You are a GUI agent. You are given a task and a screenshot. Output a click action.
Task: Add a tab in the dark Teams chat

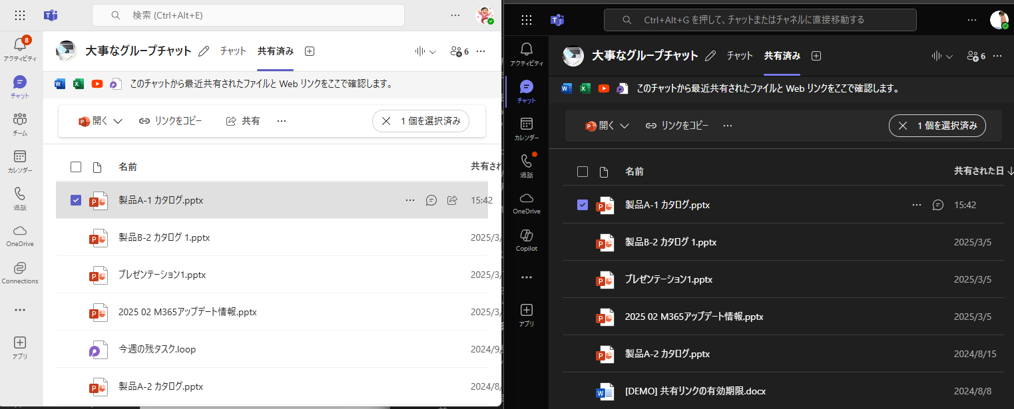click(816, 56)
